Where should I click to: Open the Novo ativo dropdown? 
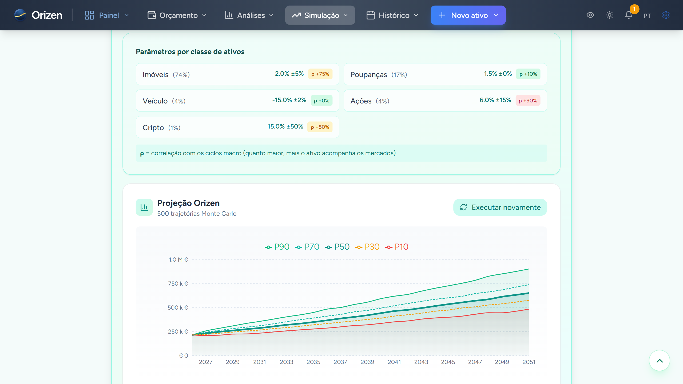[x=468, y=15]
